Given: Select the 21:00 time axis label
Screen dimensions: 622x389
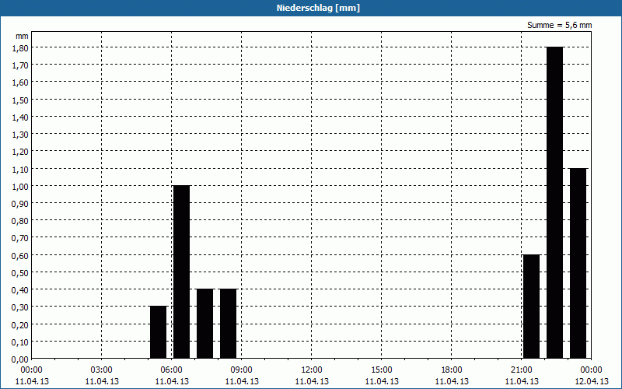Looking at the screenshot, I should pyautogui.click(x=521, y=370).
